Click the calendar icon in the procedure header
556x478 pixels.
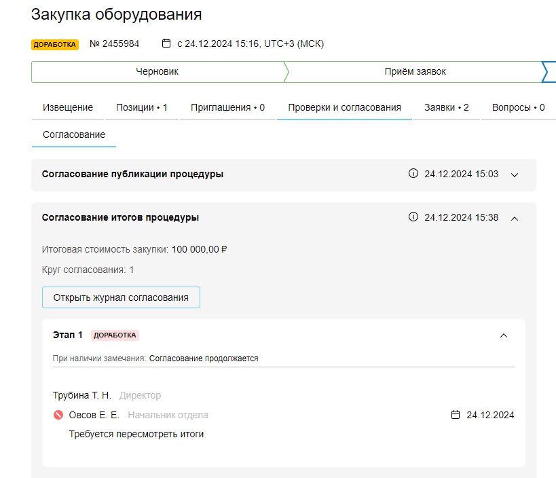point(166,43)
